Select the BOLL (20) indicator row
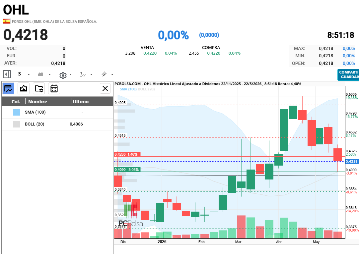Screen dimensions: 359x254 pos(57,124)
